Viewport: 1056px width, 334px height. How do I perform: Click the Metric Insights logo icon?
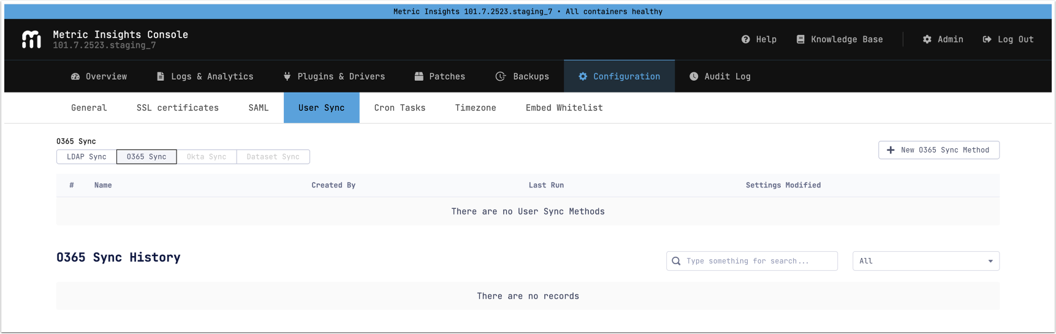tap(31, 39)
